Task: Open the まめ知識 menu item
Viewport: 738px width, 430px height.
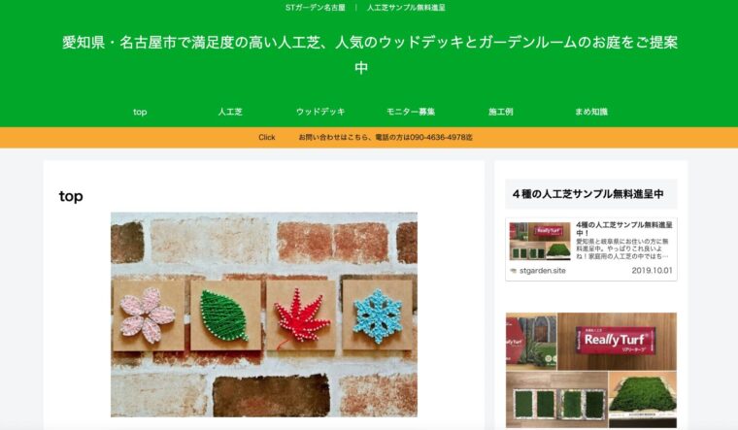Action: pyautogui.click(x=591, y=112)
